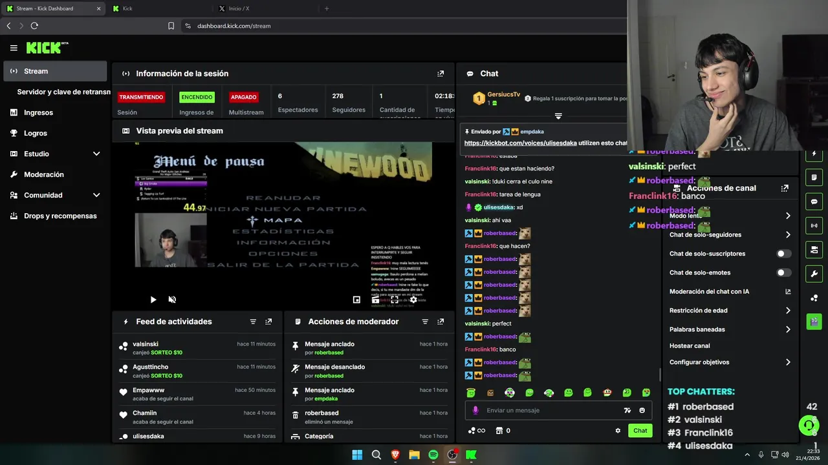This screenshot has height=465, width=828.
Task: Open Modo lento options arrow
Action: [787, 216]
